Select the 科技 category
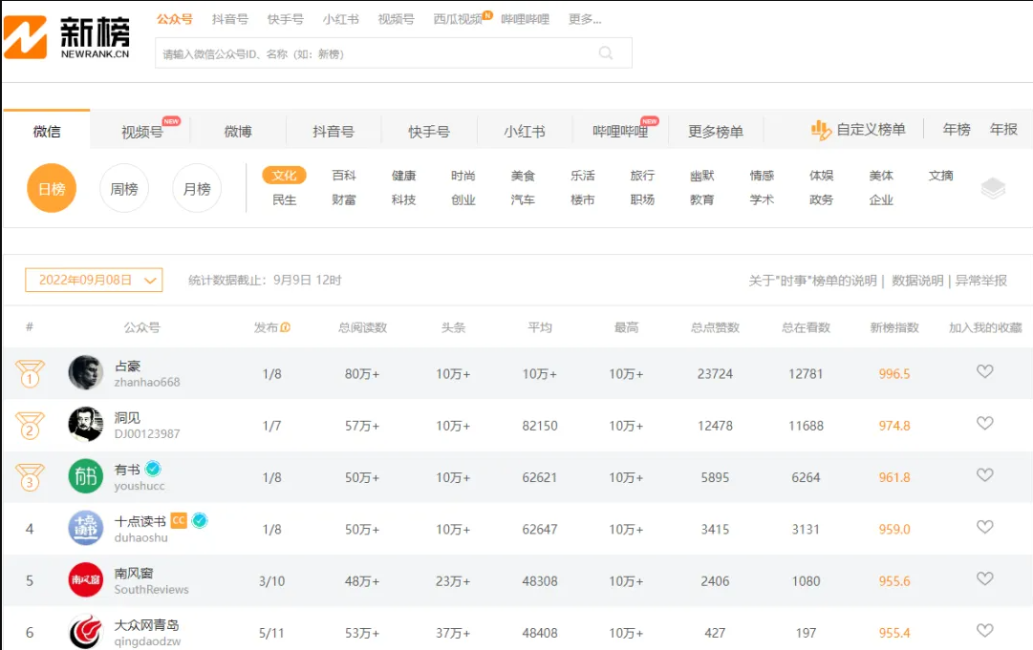 click(x=403, y=199)
